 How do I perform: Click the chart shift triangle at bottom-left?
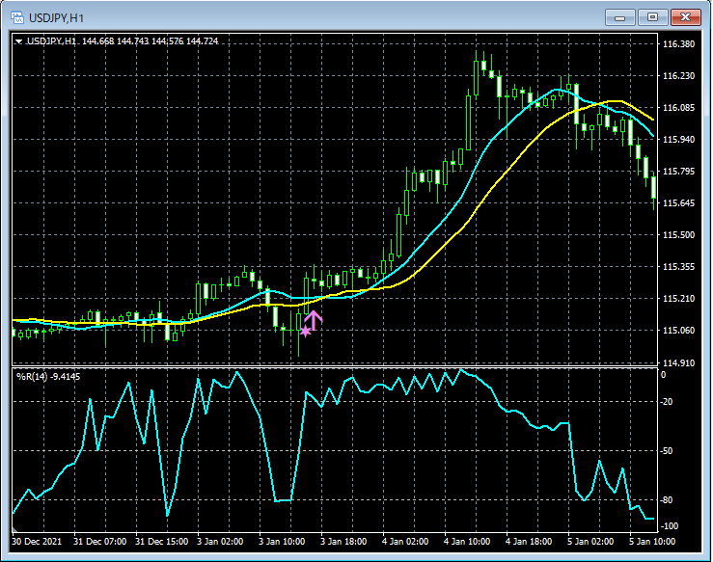pyautogui.click(x=14, y=530)
